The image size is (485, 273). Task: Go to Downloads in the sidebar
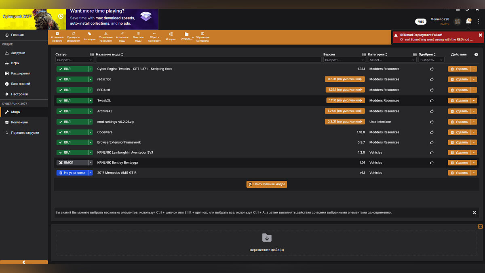[x=18, y=53]
